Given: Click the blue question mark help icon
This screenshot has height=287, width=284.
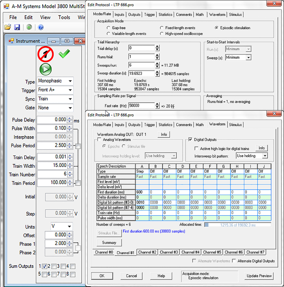Looking at the screenshot, I should click(41, 27).
